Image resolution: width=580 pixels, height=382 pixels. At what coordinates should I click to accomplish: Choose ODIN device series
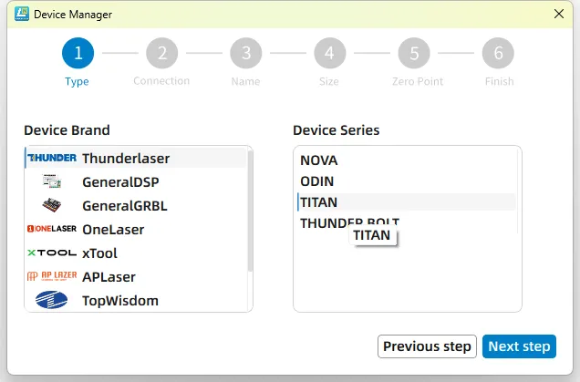pyautogui.click(x=317, y=181)
